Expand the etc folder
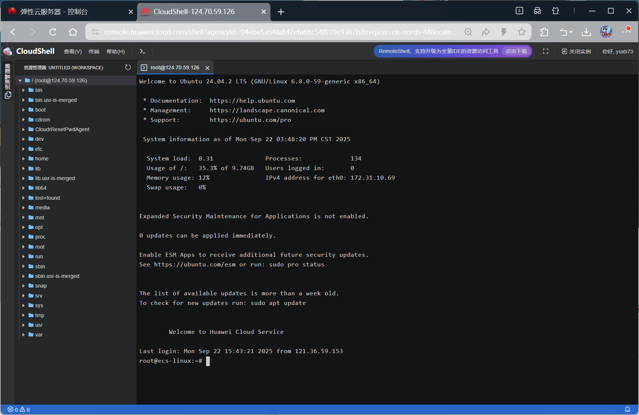The image size is (639, 415). click(23, 149)
